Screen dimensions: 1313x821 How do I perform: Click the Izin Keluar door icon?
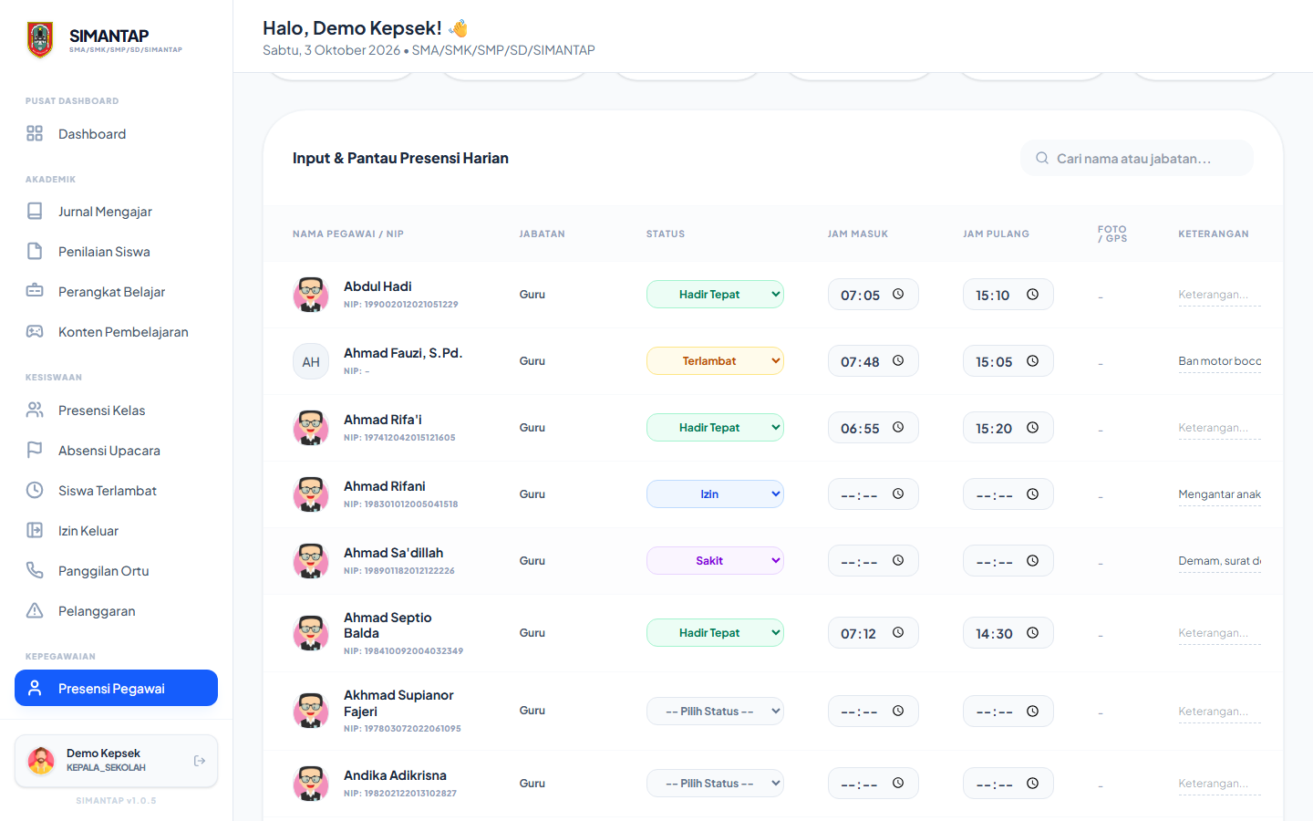click(x=35, y=530)
